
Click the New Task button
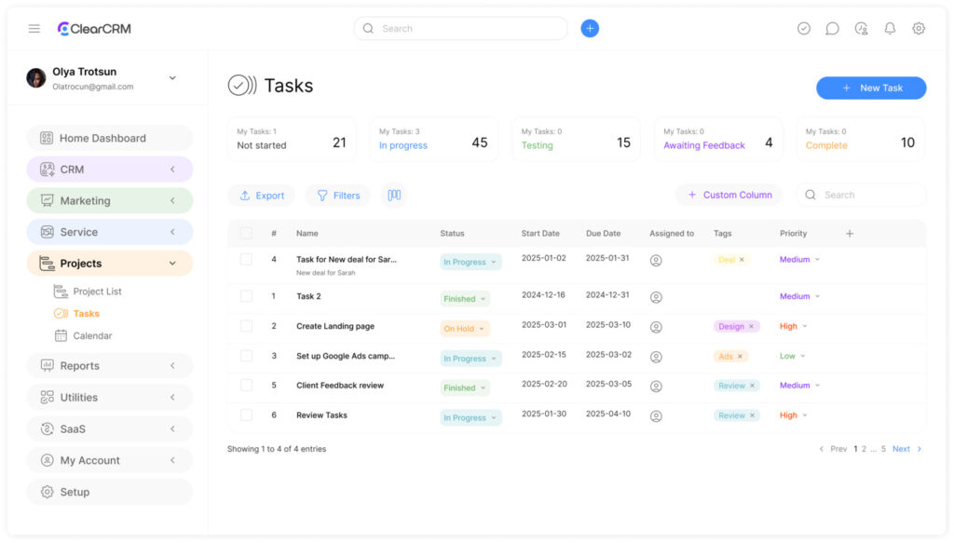[x=871, y=88]
